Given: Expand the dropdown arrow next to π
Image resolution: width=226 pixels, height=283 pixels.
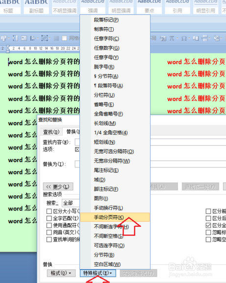Looking at the screenshot, I should pos(177,38).
